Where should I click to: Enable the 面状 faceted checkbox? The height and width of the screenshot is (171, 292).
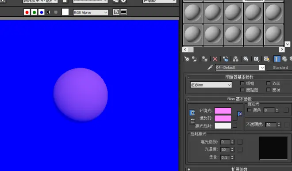point(269,90)
